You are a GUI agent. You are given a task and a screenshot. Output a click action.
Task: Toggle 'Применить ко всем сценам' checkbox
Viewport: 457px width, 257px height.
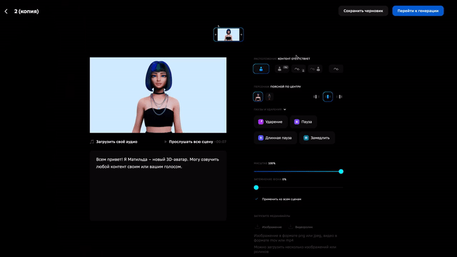point(256,199)
